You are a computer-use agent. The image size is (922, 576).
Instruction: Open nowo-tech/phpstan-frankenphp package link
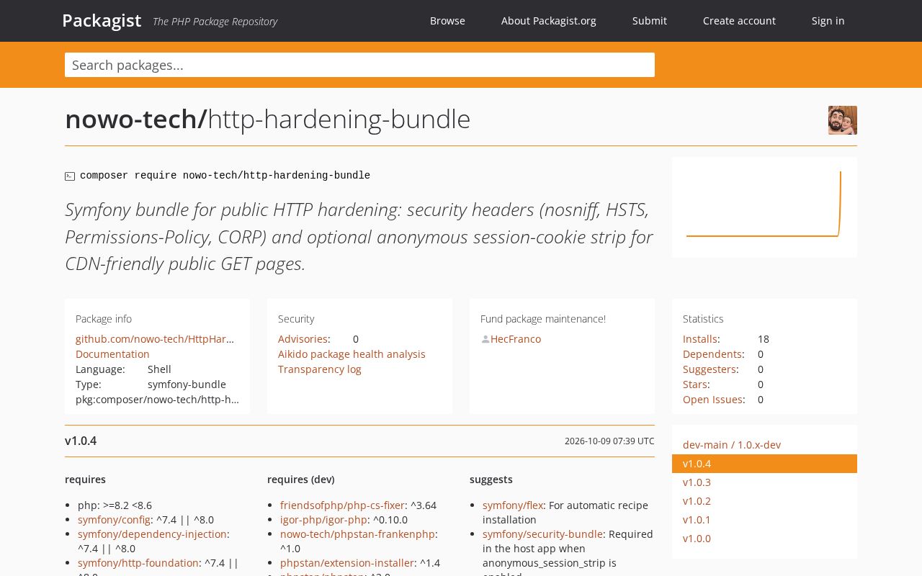(x=357, y=534)
